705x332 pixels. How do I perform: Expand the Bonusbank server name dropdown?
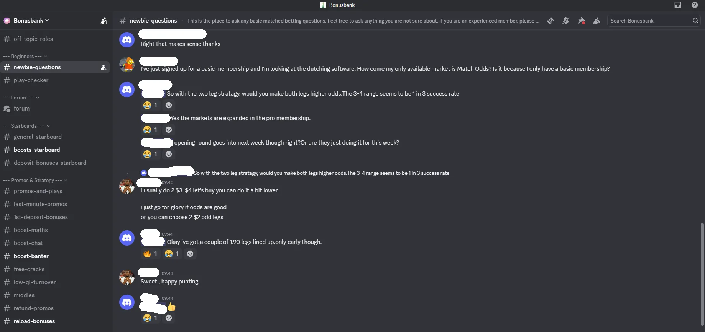(47, 20)
